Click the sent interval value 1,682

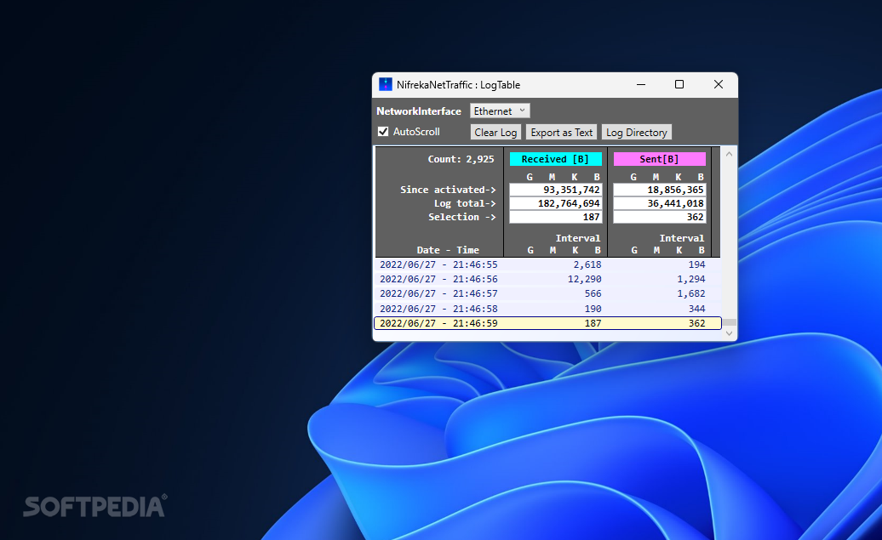click(690, 294)
